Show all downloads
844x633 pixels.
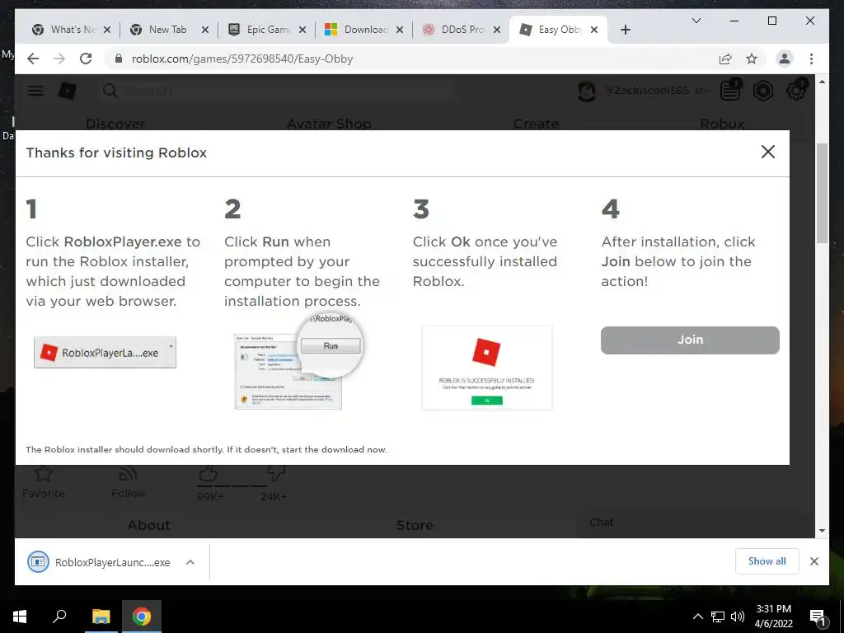(767, 560)
